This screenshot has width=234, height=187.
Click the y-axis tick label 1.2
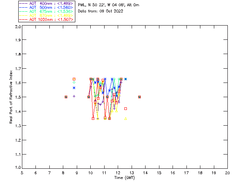coord(18,140)
